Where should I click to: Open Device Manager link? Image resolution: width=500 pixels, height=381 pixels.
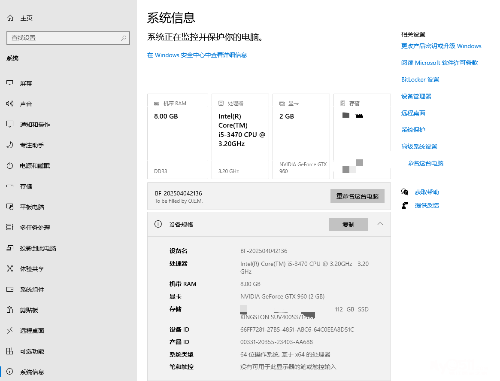click(x=416, y=96)
